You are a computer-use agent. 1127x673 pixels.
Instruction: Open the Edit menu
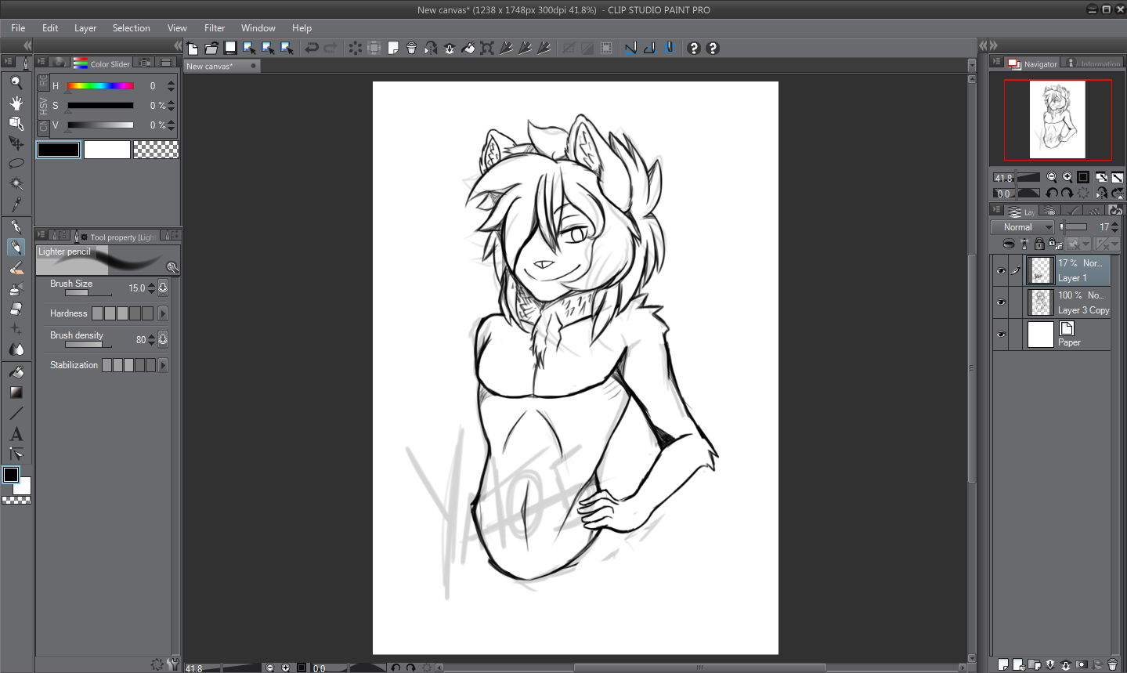(x=50, y=28)
